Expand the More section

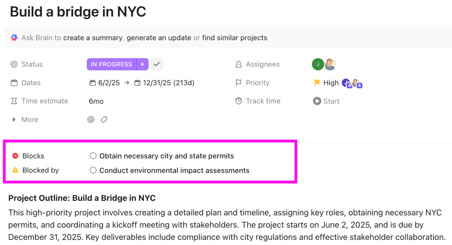tap(14, 119)
